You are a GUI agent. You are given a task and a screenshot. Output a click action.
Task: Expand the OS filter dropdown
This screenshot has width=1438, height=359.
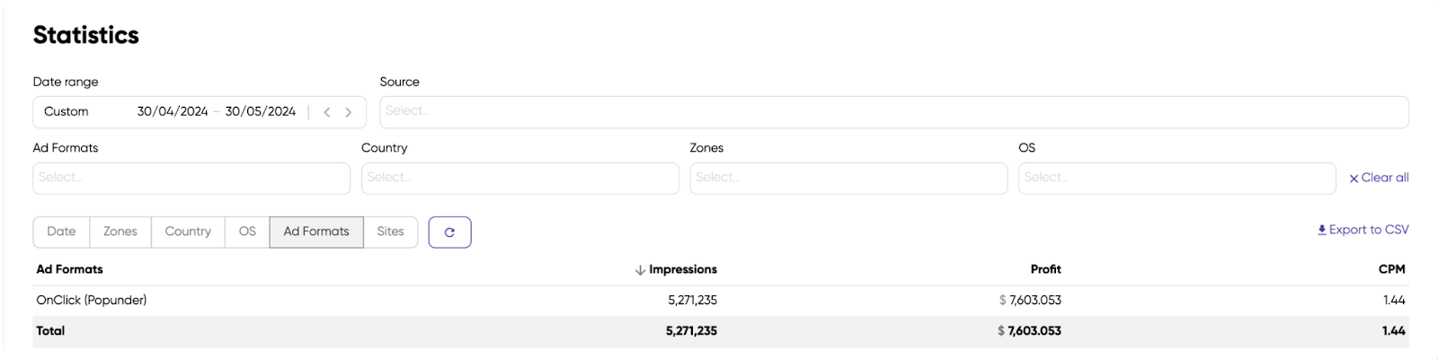[1176, 179]
